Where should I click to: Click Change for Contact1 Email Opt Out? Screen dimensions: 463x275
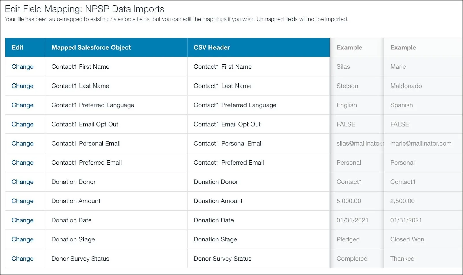pos(22,124)
